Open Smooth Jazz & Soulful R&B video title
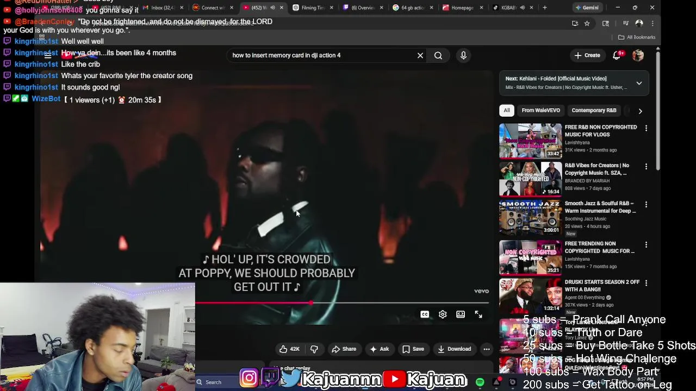This screenshot has height=391, width=696. click(x=600, y=207)
